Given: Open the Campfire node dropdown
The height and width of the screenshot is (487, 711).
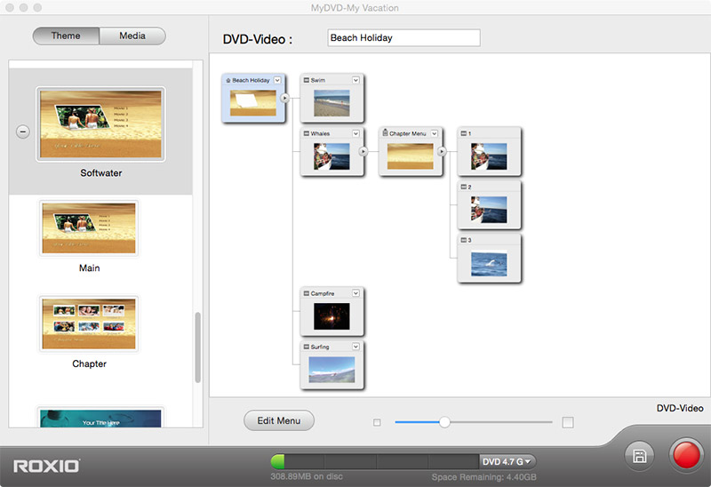Looking at the screenshot, I should click(x=355, y=293).
